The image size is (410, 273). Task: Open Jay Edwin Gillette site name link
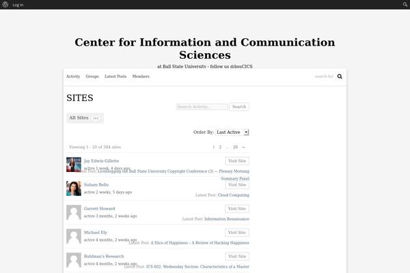pos(101,160)
